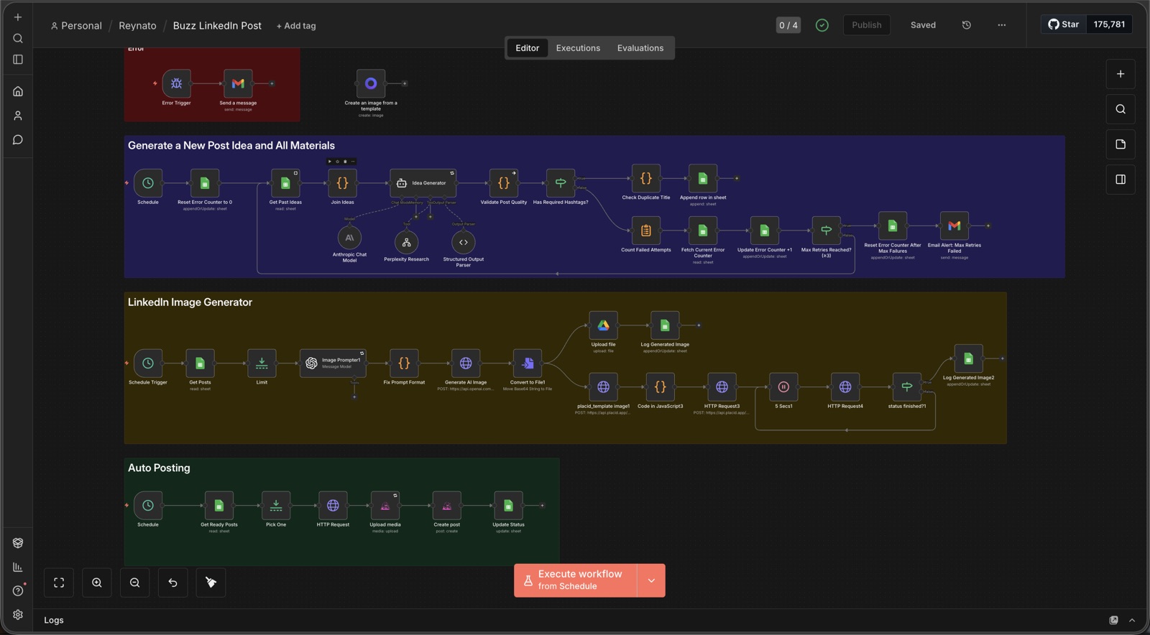This screenshot has height=635, width=1150.
Task: Open the Image Prompter1 OpenAI node
Action: [x=333, y=363]
